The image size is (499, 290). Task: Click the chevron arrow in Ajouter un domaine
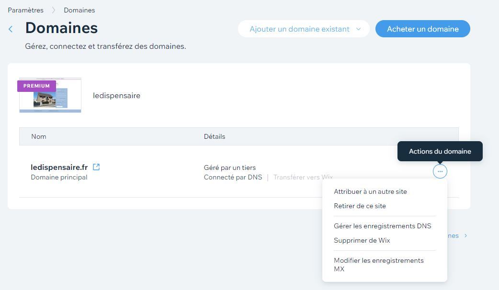358,29
